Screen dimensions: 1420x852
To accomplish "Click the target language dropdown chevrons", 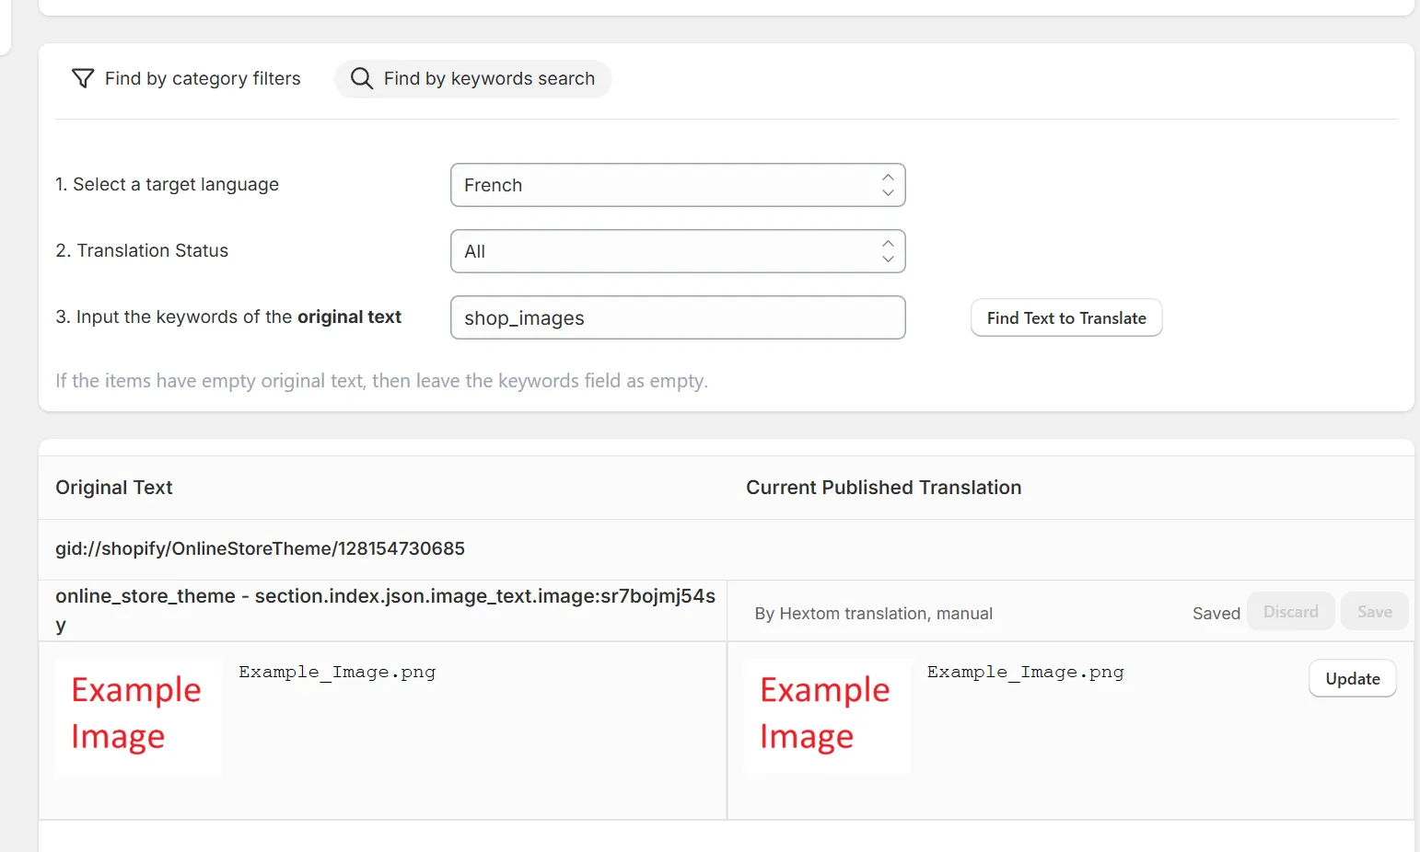I will [888, 185].
